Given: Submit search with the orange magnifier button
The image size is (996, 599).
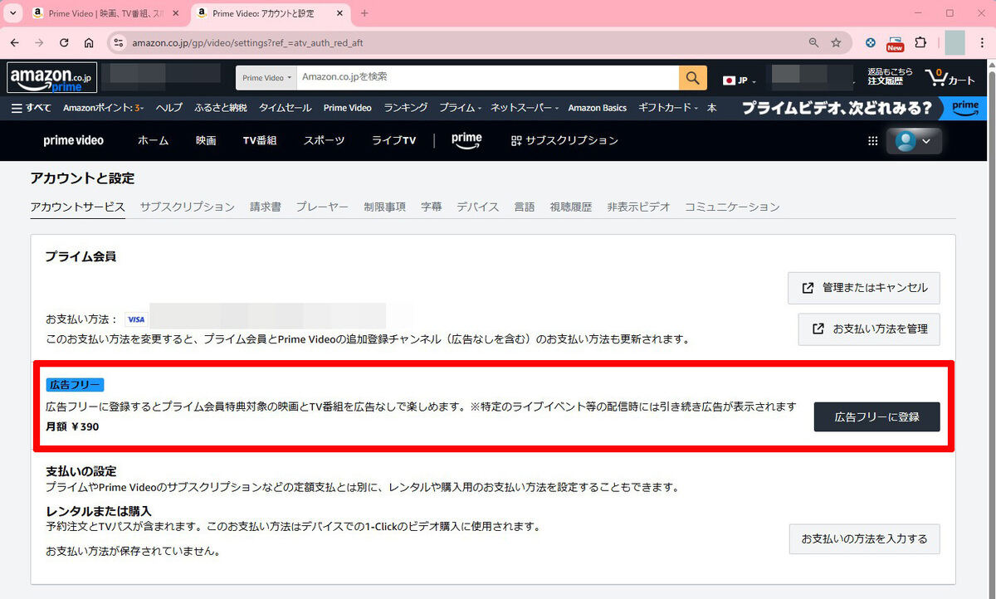Looking at the screenshot, I should pyautogui.click(x=693, y=78).
